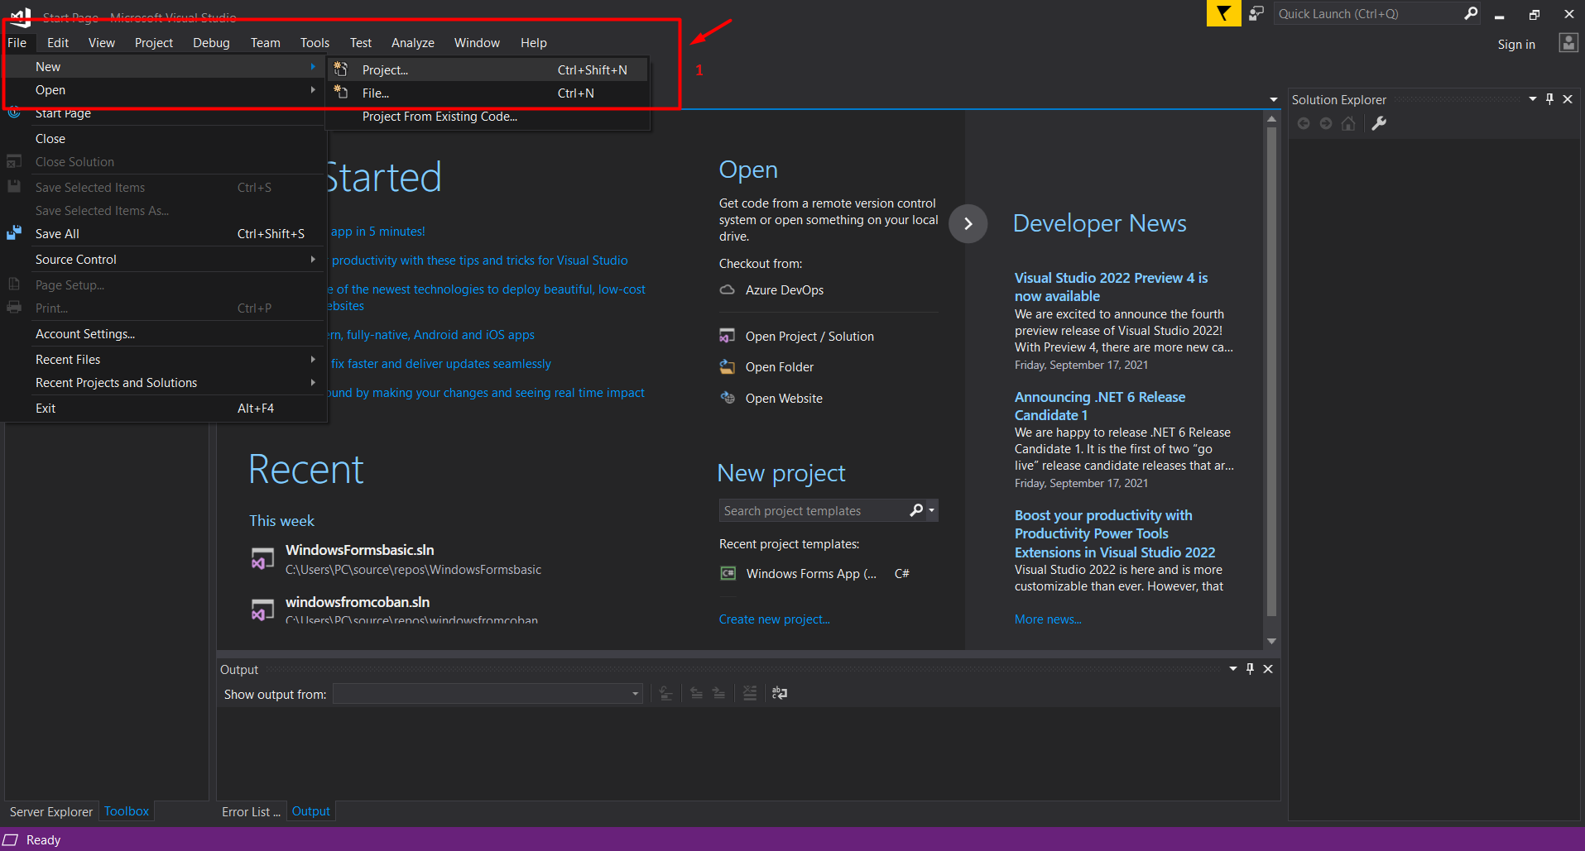Image resolution: width=1585 pixels, height=851 pixels.
Task: Click Go to Next Message icon
Action: point(719,693)
